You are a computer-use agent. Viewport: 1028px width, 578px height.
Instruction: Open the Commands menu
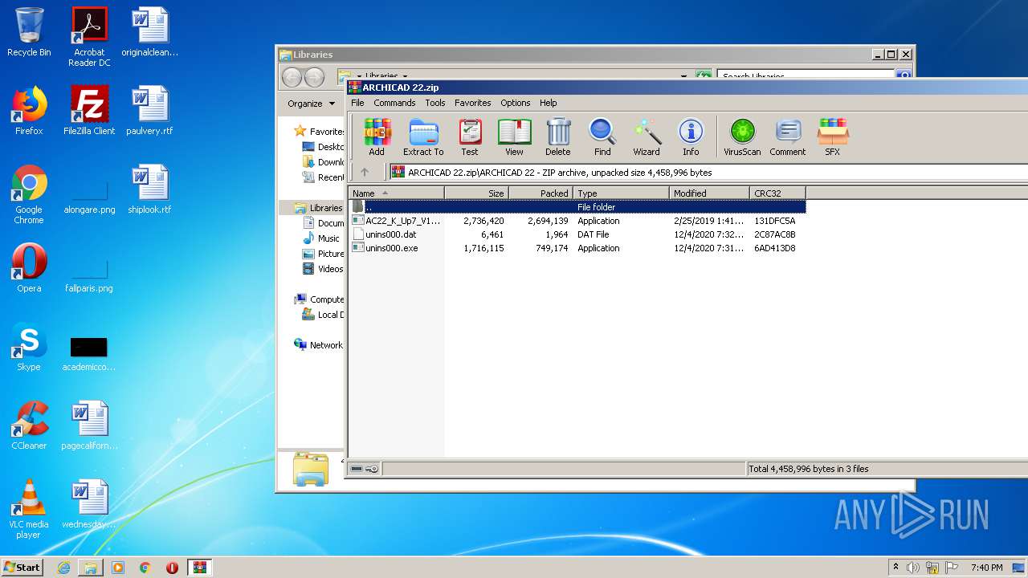pos(394,103)
